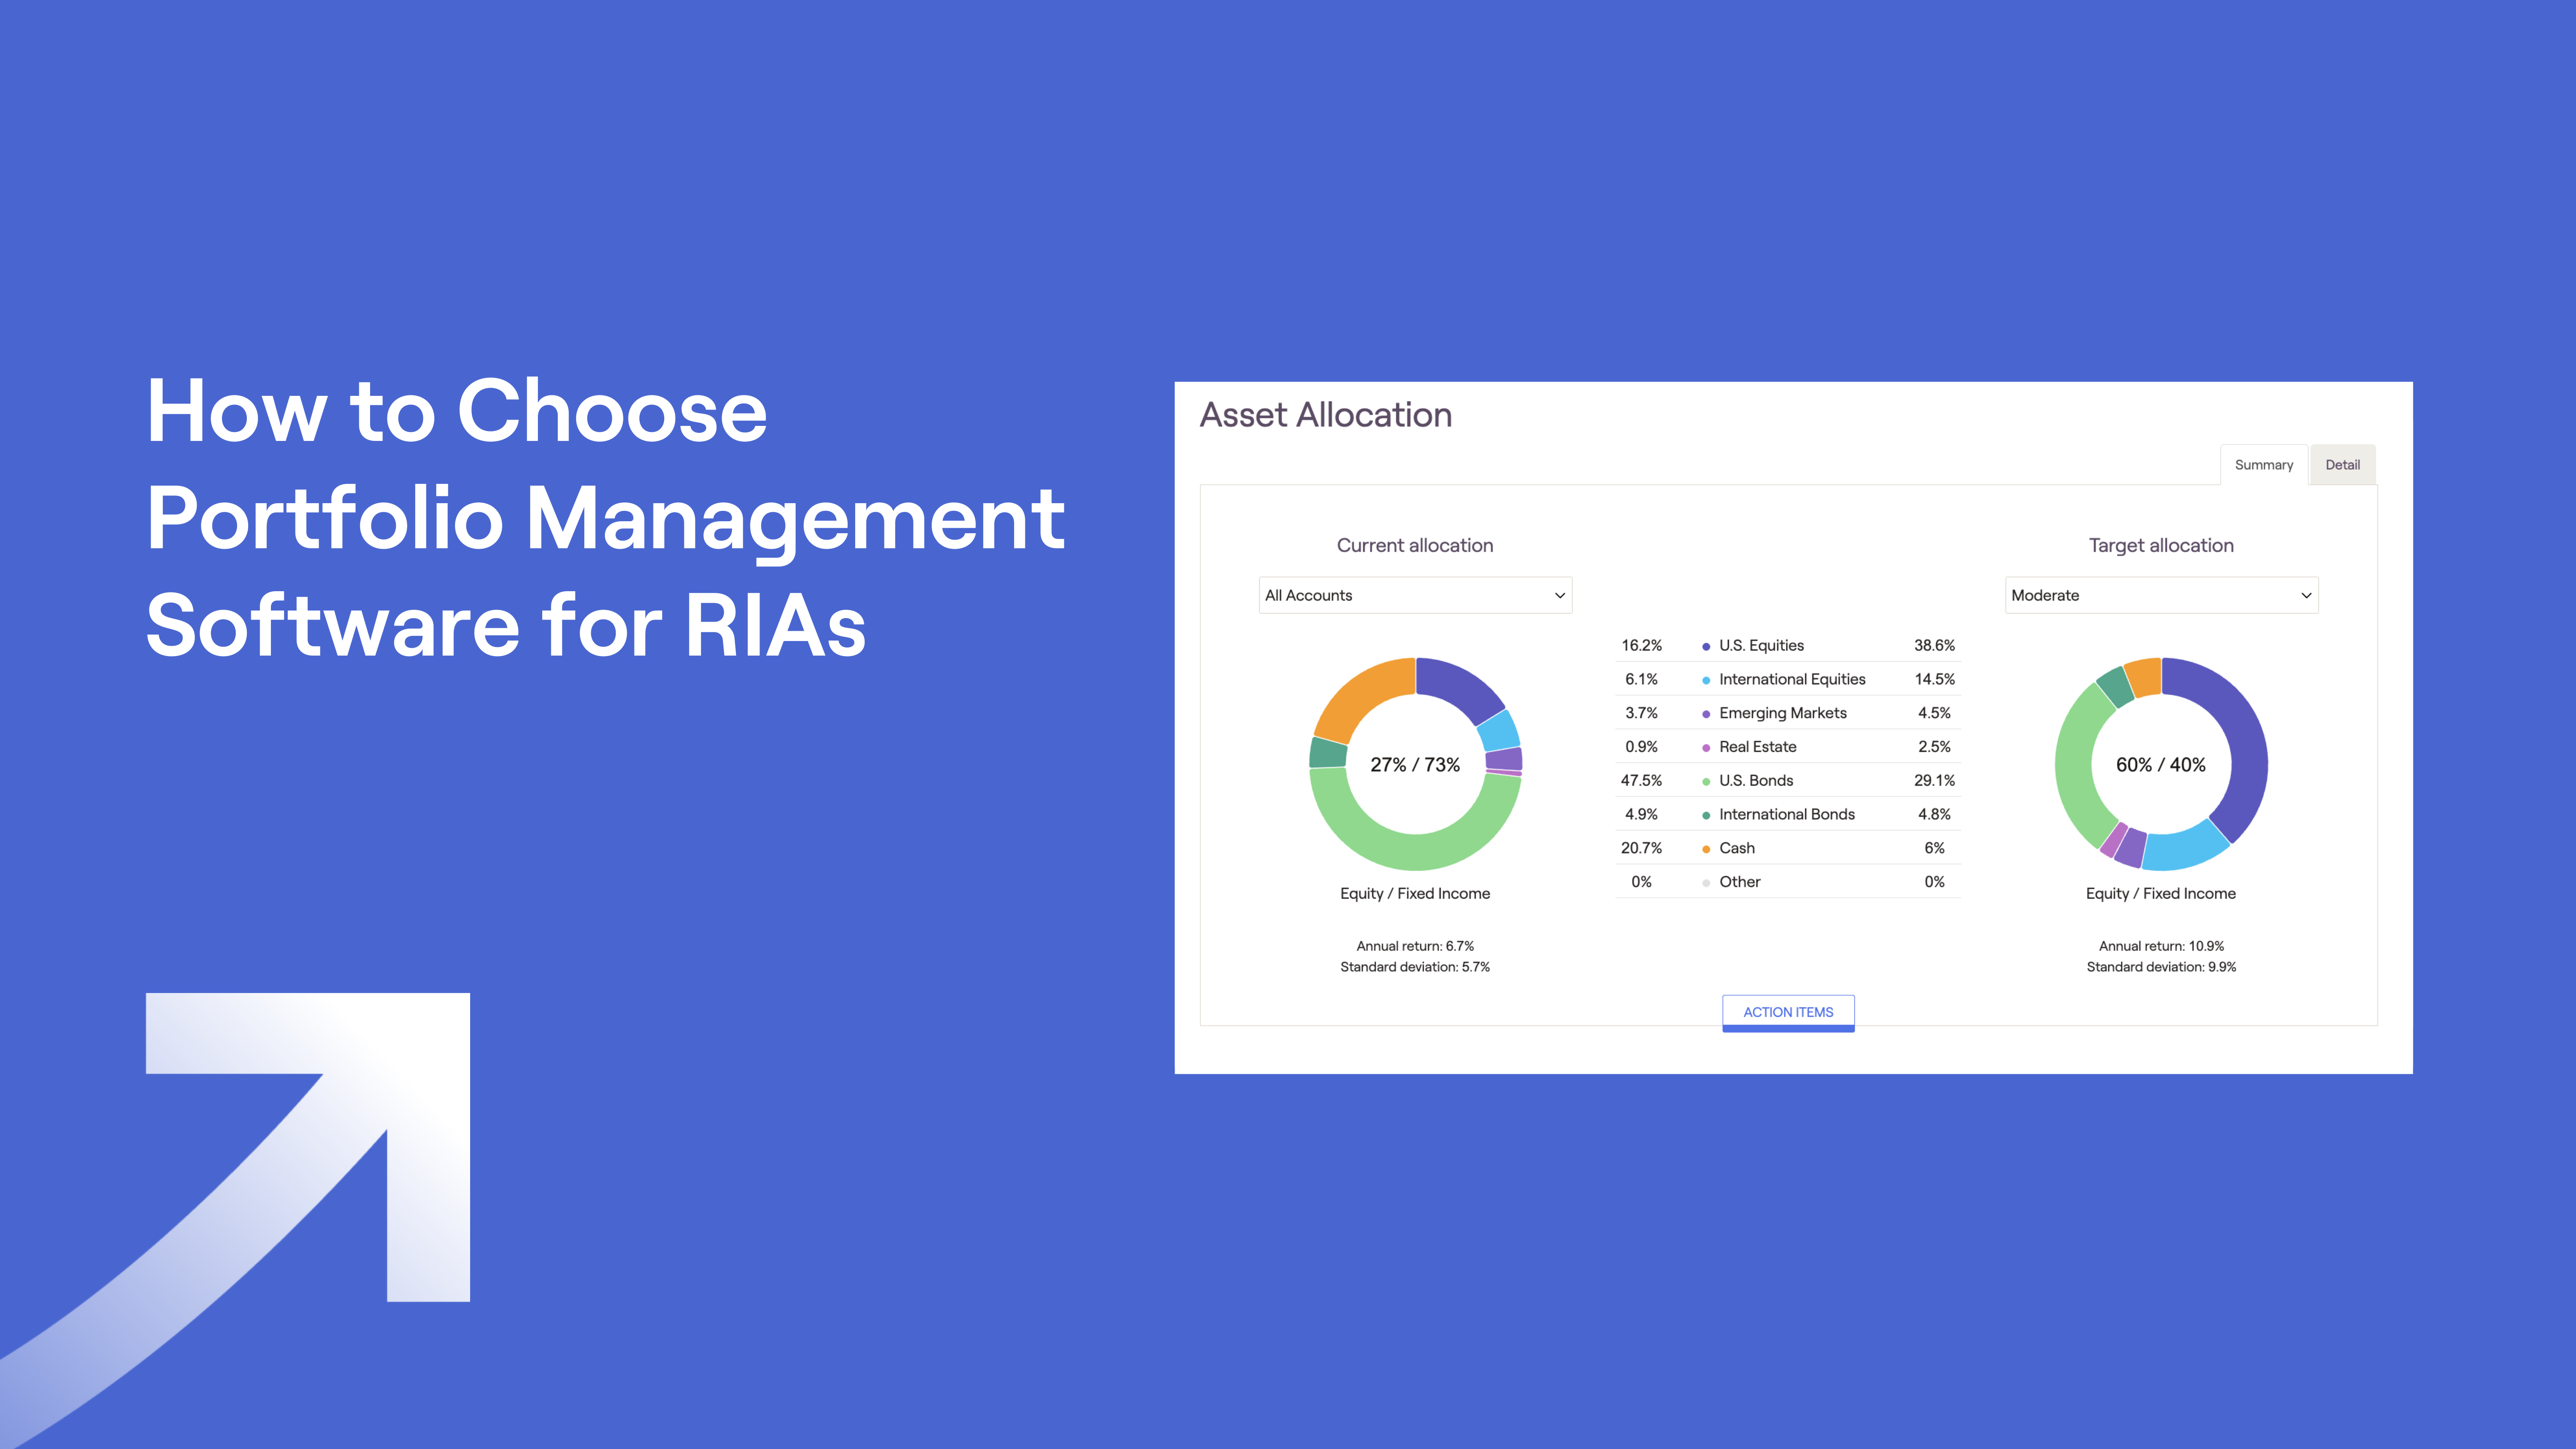Image resolution: width=2576 pixels, height=1449 pixels.
Task: Click the Emerging Markets color indicator
Action: coord(1706,713)
